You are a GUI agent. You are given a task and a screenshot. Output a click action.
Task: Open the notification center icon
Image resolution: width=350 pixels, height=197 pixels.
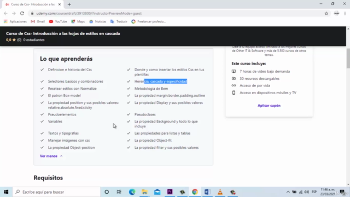click(342, 192)
